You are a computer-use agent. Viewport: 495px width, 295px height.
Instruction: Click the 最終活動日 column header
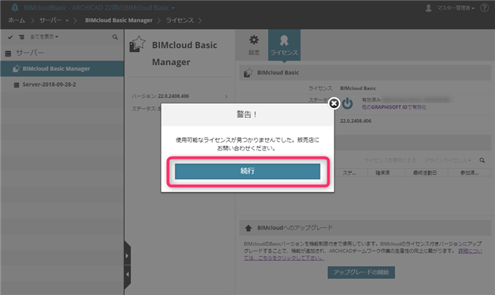pyautogui.click(x=426, y=173)
